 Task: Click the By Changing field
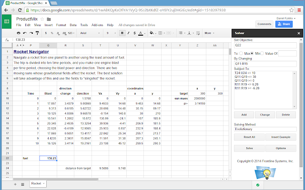point(265,64)
